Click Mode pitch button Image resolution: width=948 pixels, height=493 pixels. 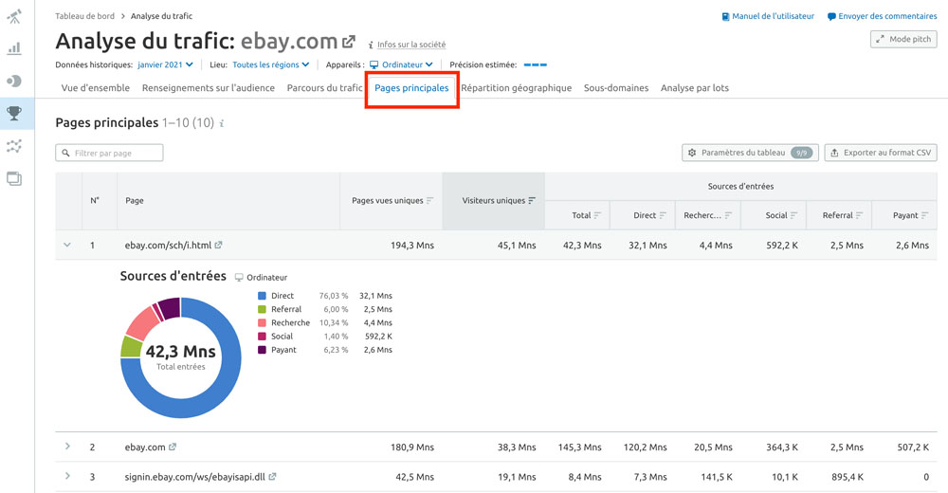click(x=903, y=39)
